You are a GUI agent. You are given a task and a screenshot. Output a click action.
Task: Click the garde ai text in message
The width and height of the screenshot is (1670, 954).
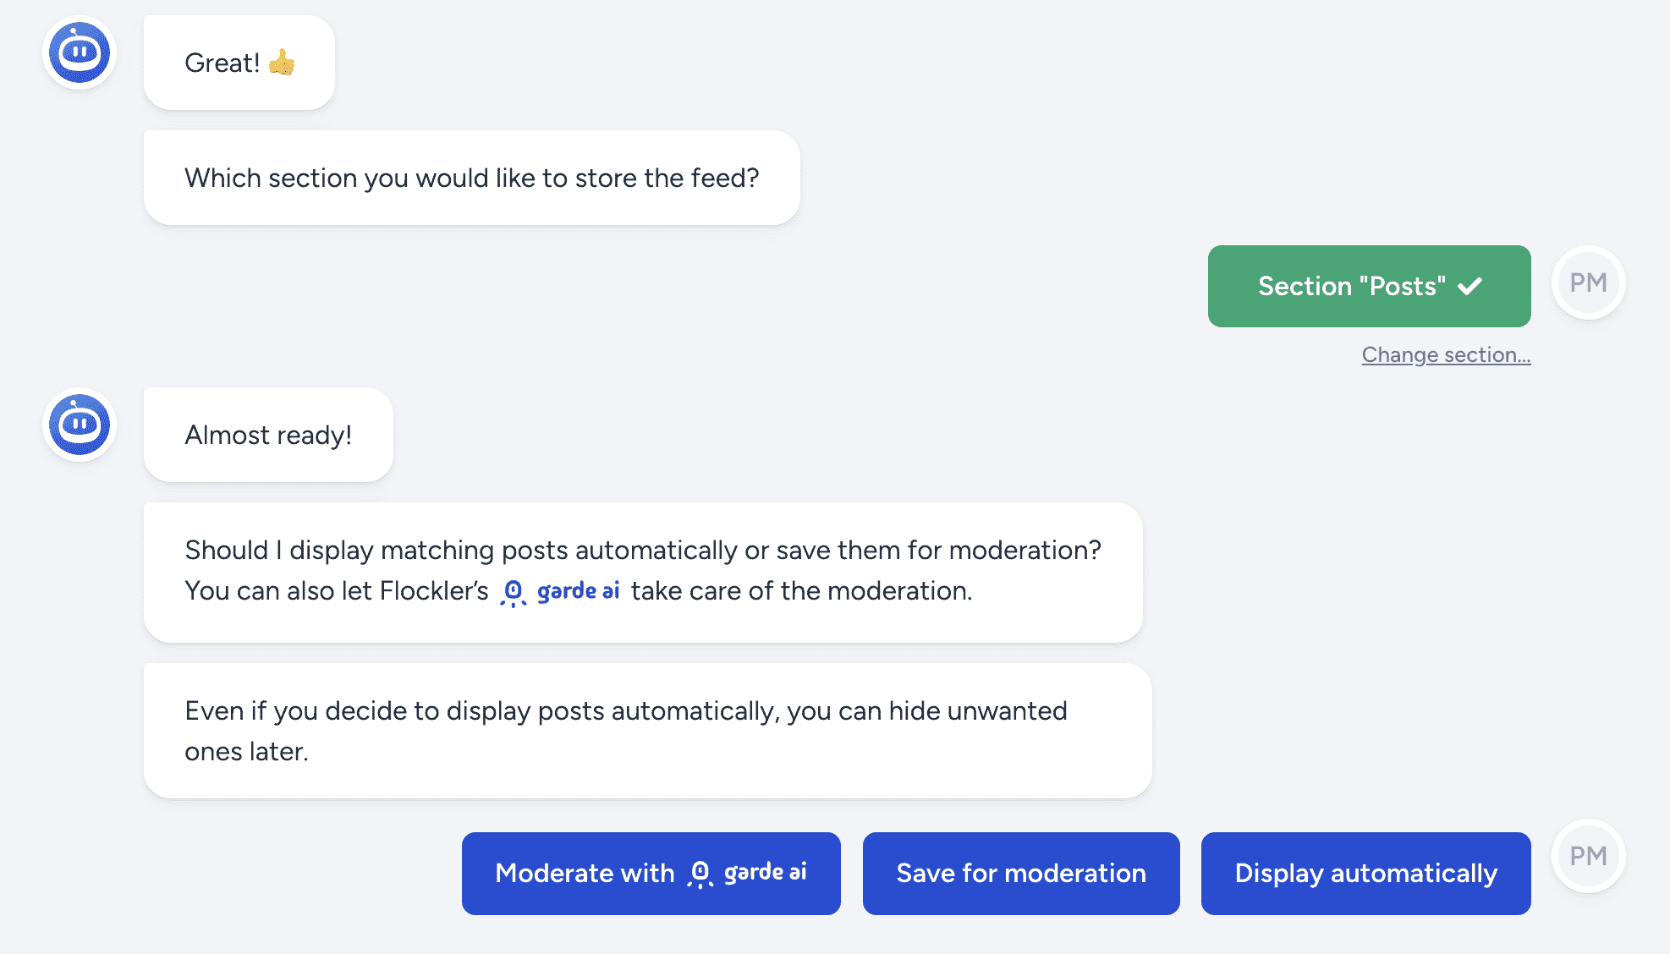point(579,591)
